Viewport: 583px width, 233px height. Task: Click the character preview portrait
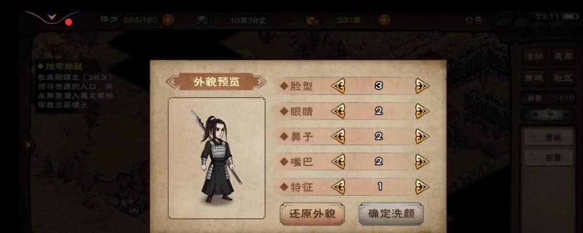[x=217, y=158]
